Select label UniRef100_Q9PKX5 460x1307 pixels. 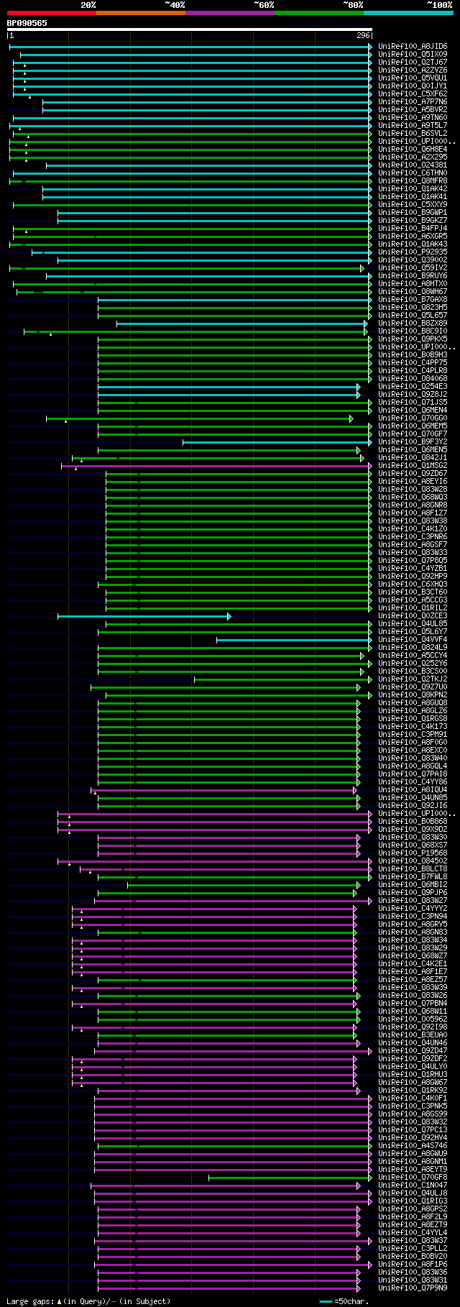tap(413, 339)
